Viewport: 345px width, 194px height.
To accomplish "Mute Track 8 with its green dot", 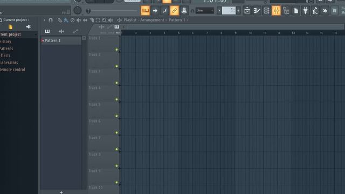I will (x=116, y=166).
